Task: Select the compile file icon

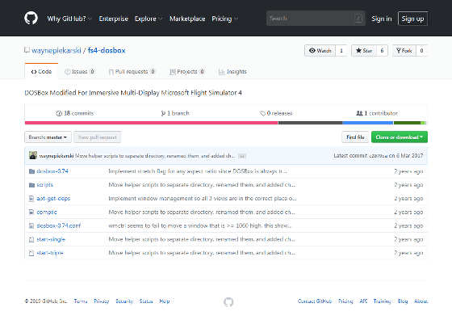Action: click(31, 212)
